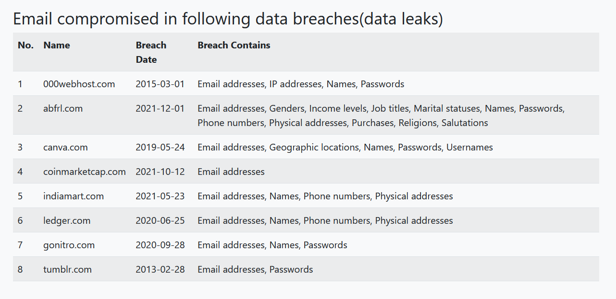Click the 2013-02-28 date cell
Image resolution: width=616 pixels, height=299 pixels.
[160, 269]
